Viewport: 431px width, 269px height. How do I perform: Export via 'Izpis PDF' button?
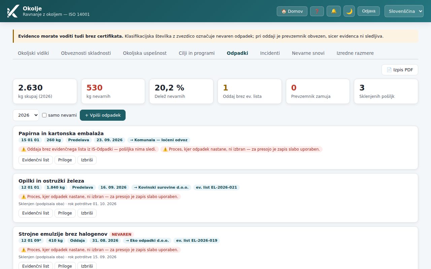point(400,70)
